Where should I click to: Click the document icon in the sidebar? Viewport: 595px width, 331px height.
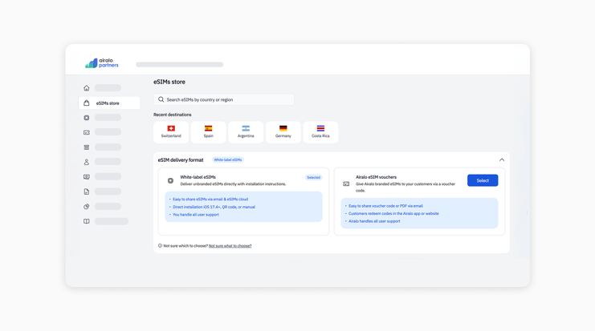tap(87, 192)
